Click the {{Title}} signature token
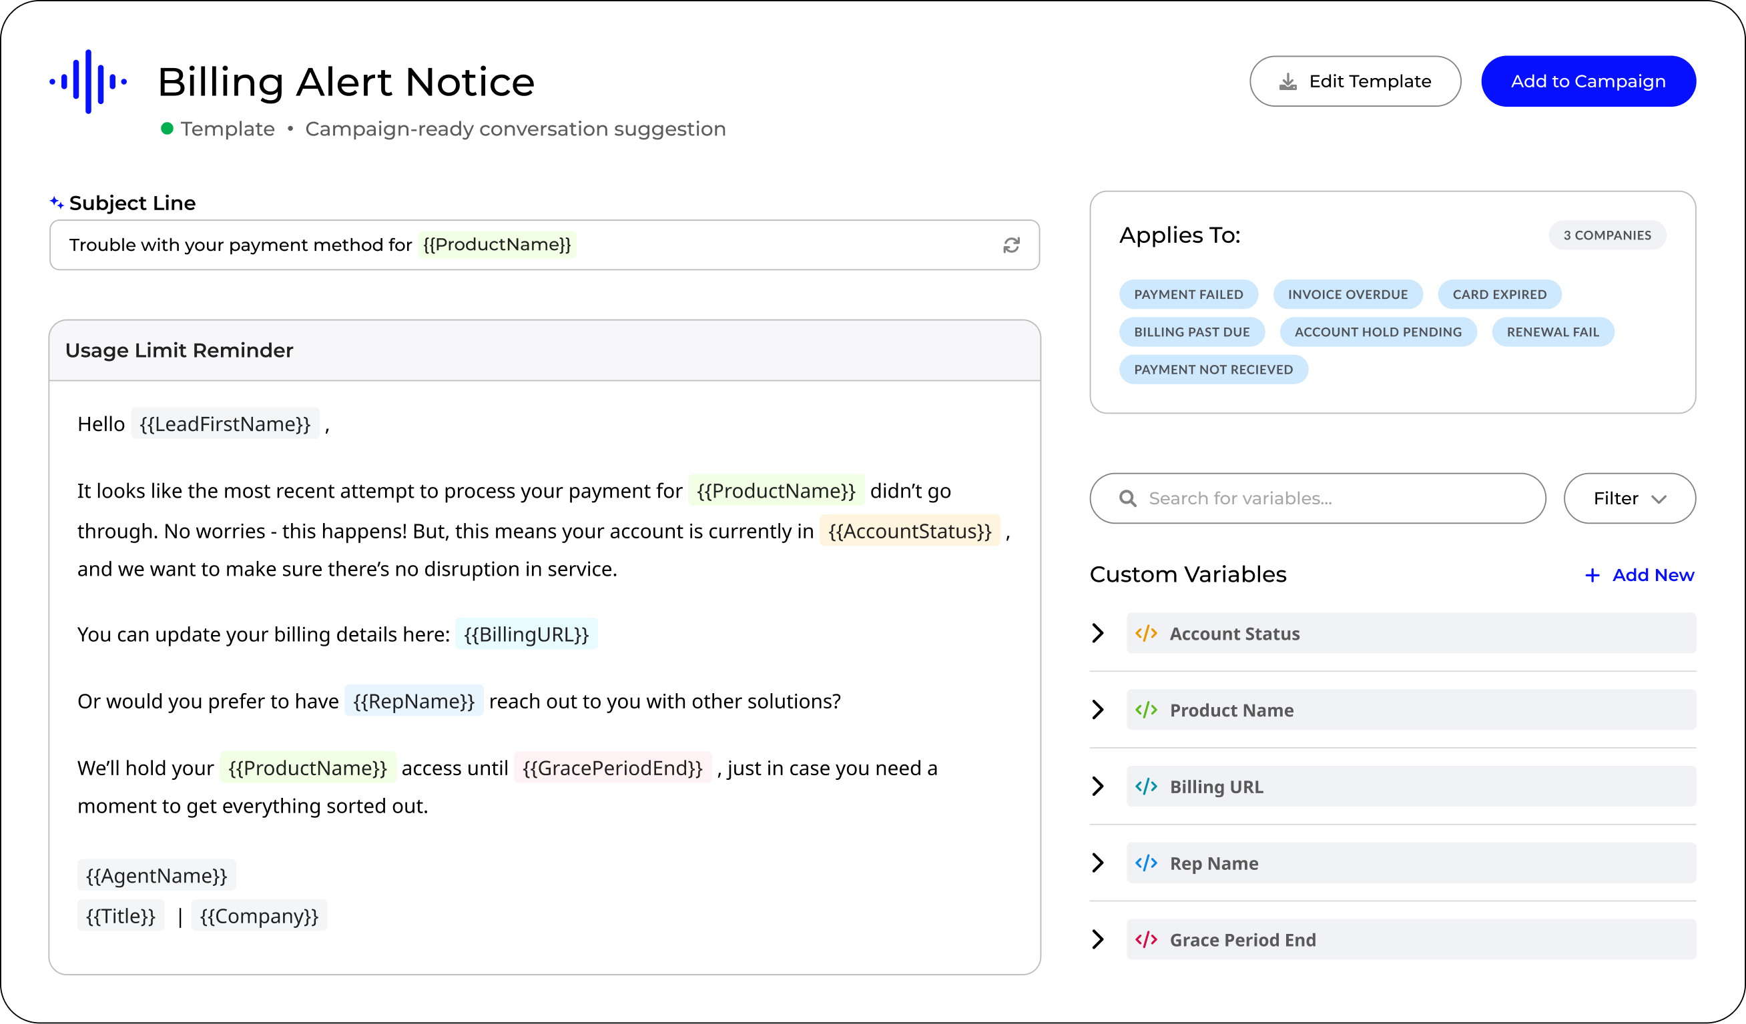The width and height of the screenshot is (1746, 1024). 121,916
